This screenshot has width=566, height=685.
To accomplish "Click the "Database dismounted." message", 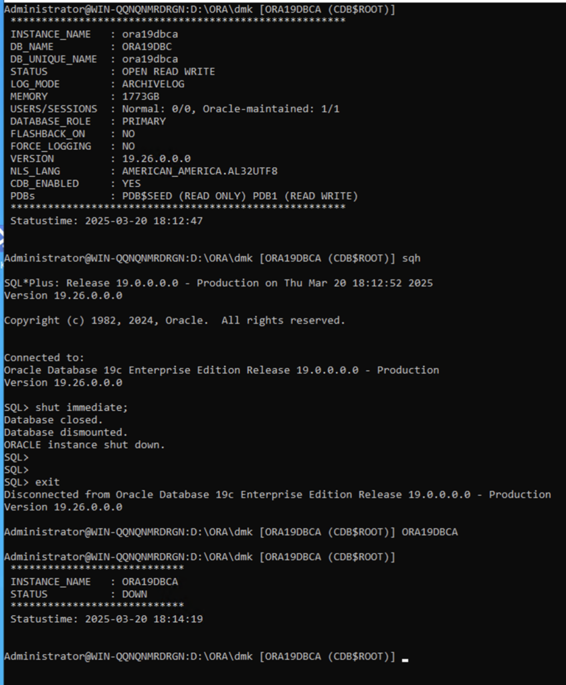I will pos(66,433).
